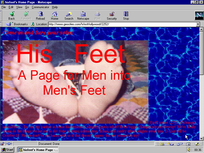Screen dimensions: 204x153
Task: Open the Communicator menu
Action: coord(40,7)
